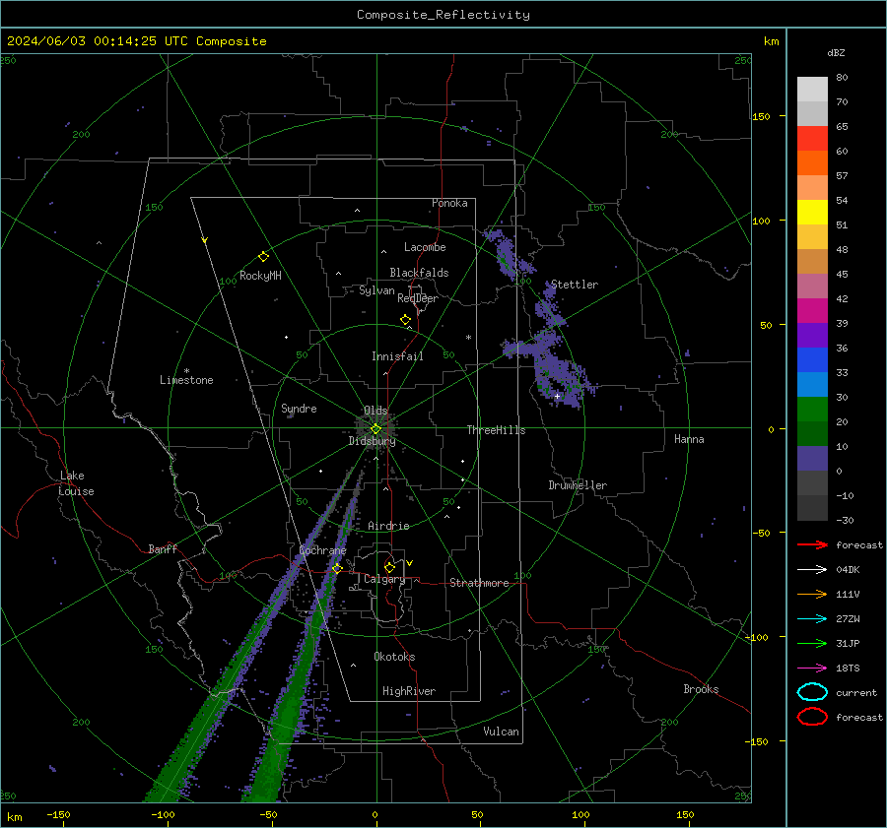Click the Lacombe town label

pos(425,247)
